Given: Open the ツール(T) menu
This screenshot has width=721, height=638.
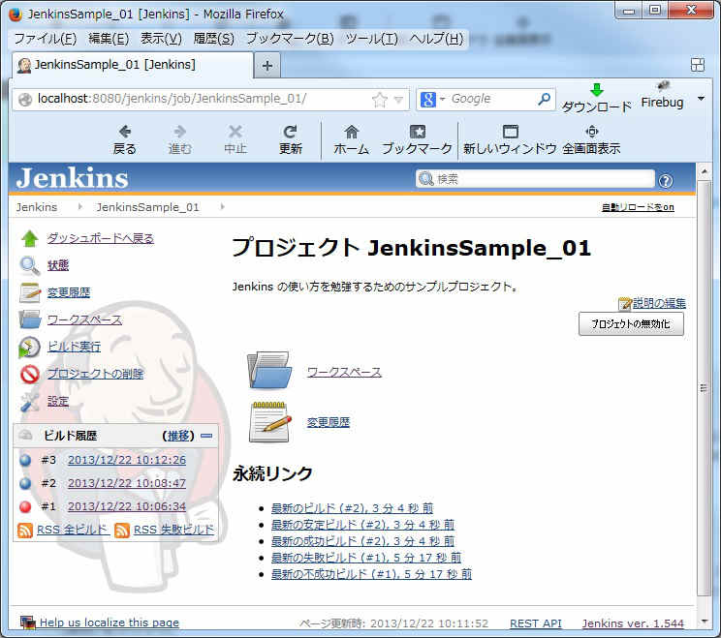Looking at the screenshot, I should (371, 39).
